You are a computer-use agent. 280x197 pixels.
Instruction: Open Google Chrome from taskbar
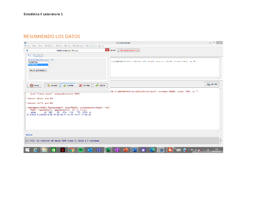(x=72, y=150)
